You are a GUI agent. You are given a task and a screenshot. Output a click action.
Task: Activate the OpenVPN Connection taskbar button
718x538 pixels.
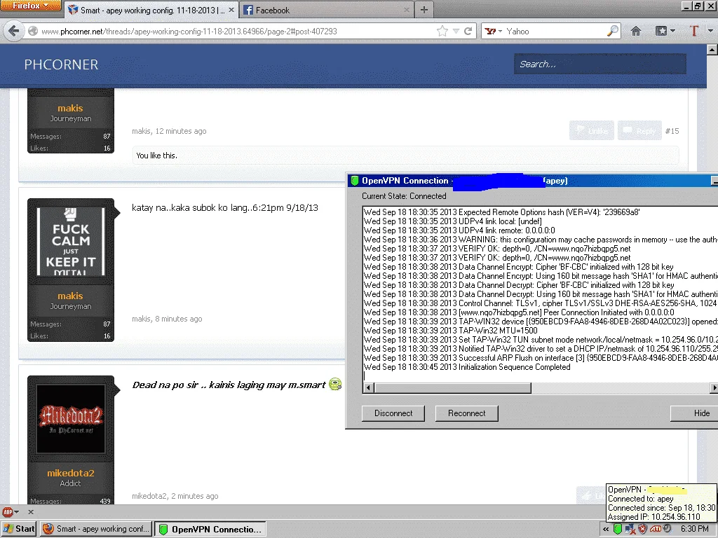tap(210, 530)
